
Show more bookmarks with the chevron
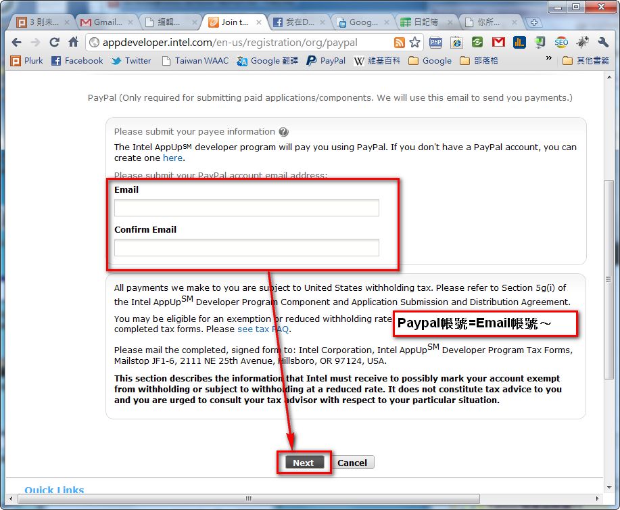click(x=549, y=58)
